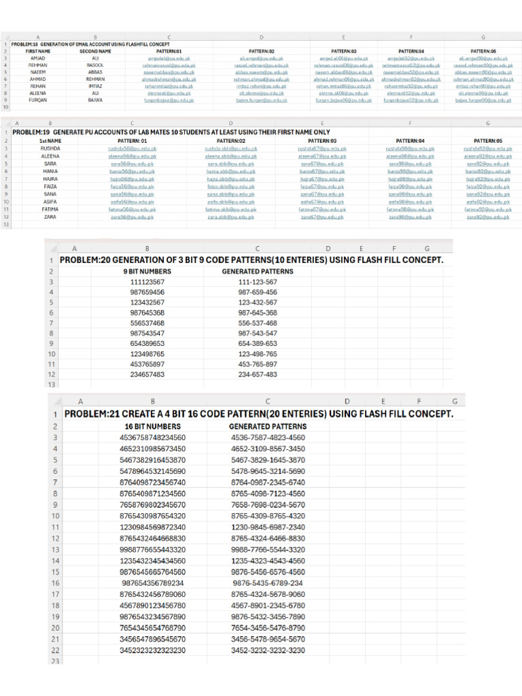The height and width of the screenshot is (696, 522).
Task: Click the cell containing 7654345654768790
Action: [x=153, y=628]
